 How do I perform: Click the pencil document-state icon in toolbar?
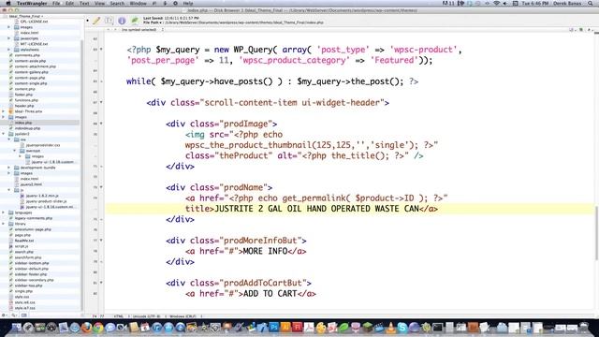(96, 21)
